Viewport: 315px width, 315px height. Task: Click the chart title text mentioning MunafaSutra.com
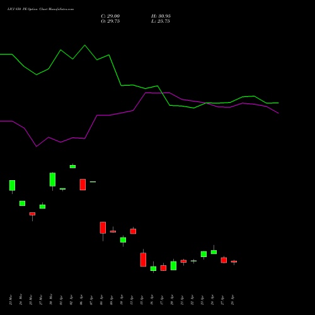tap(40, 9)
